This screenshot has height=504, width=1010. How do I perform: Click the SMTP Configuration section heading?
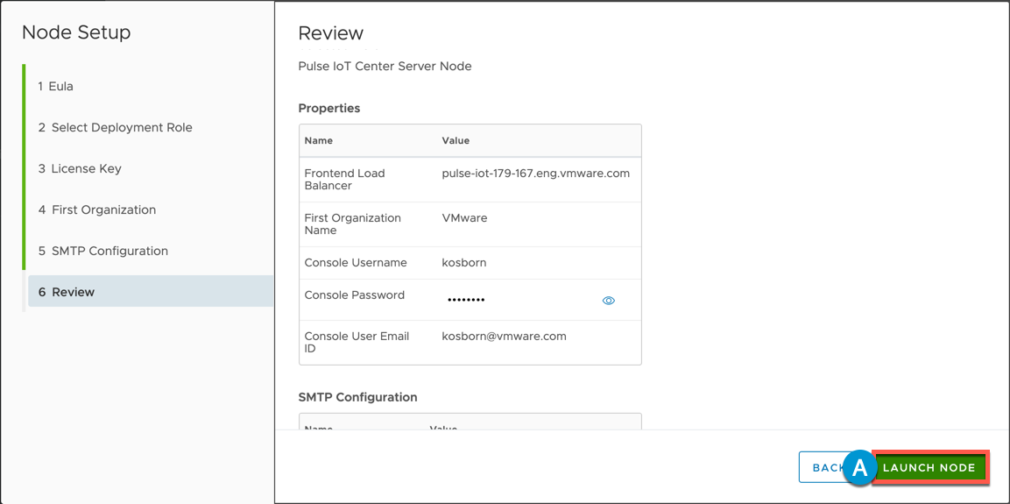click(357, 397)
